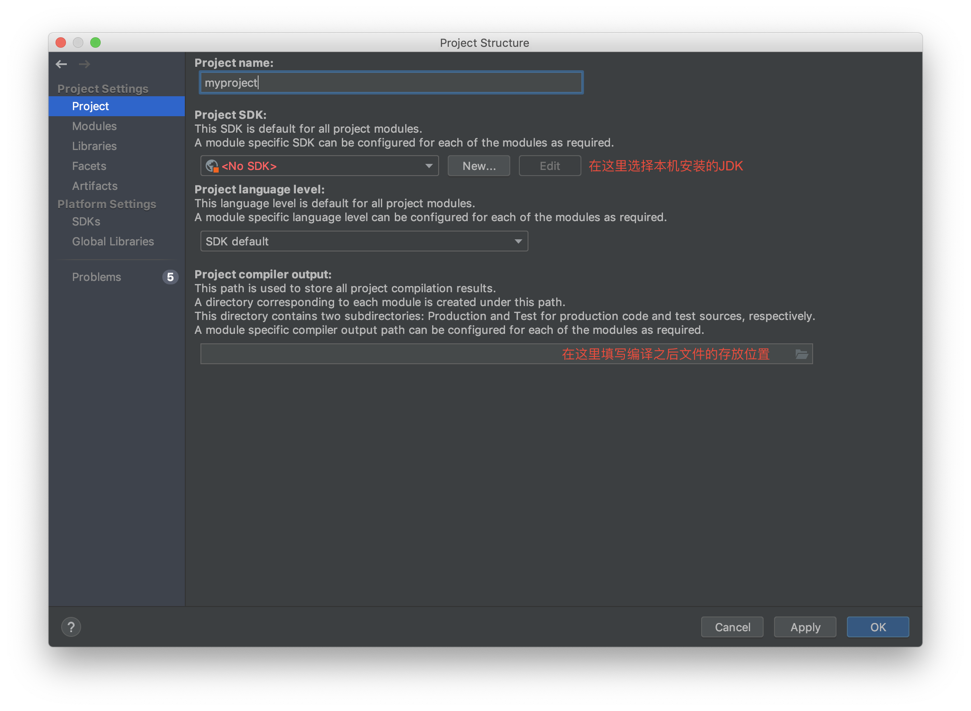The width and height of the screenshot is (971, 711).
Task: Click Edit button for selected SDK
Action: tap(548, 166)
